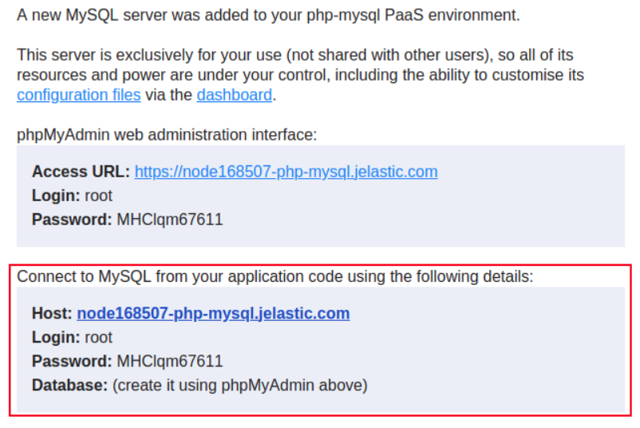640x428 pixels.
Task: Click "root" login value under Host
Action: point(98,338)
